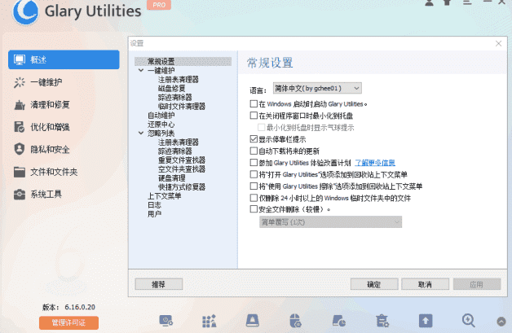This screenshot has width=512, height=333.
Task: Confirm settings with 确定 button
Action: pos(374,284)
